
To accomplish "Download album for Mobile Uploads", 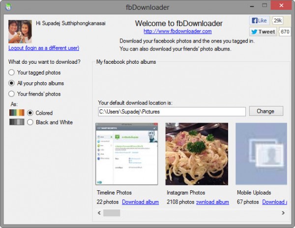I will click(x=275, y=202).
